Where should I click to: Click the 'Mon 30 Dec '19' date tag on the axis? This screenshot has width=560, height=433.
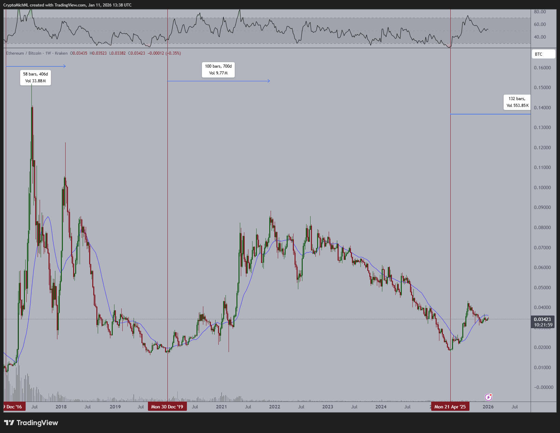coord(167,407)
